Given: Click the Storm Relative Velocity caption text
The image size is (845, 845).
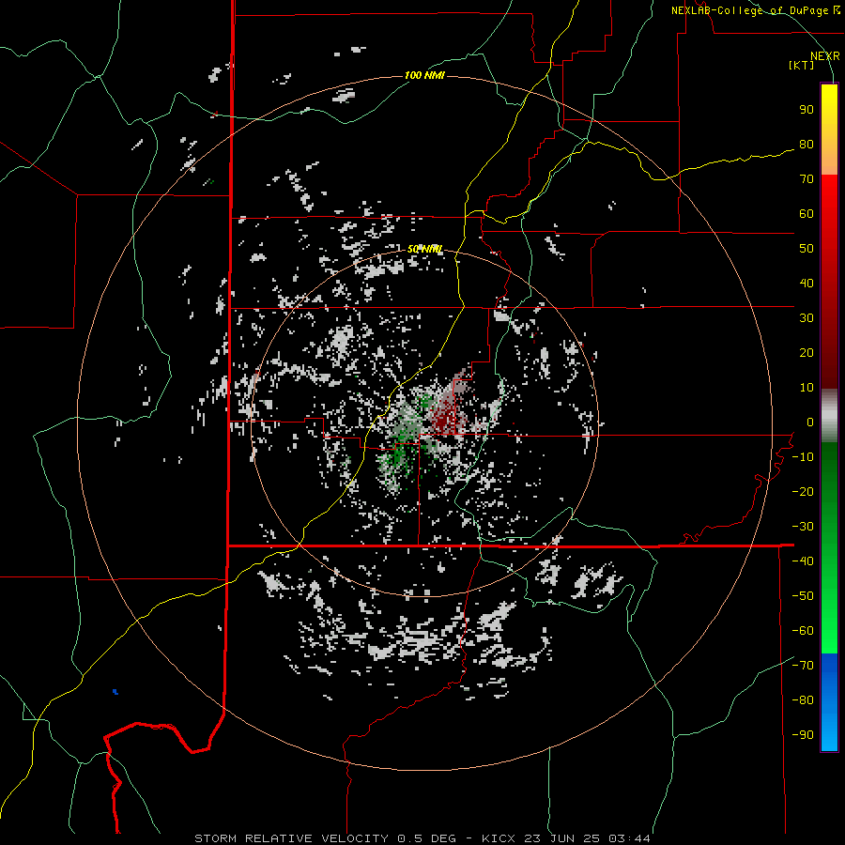Looking at the screenshot, I should pos(422,838).
